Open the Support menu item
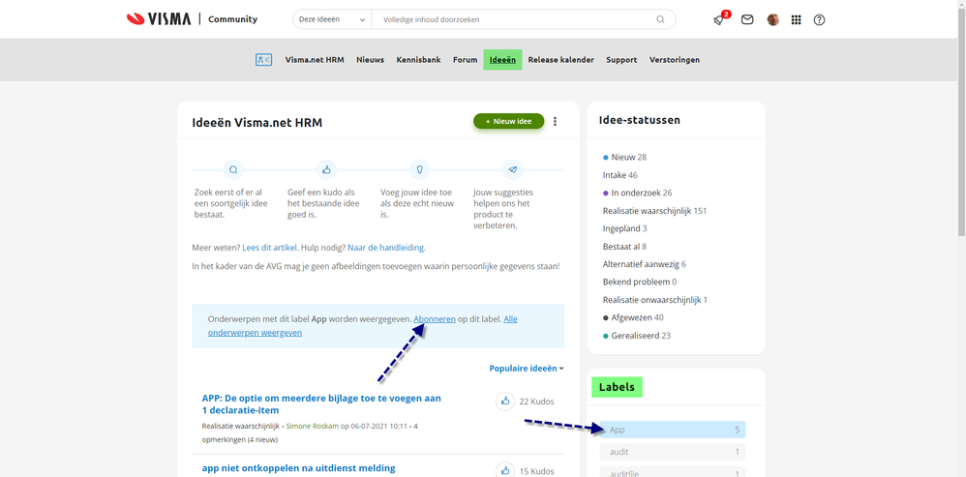 point(621,60)
